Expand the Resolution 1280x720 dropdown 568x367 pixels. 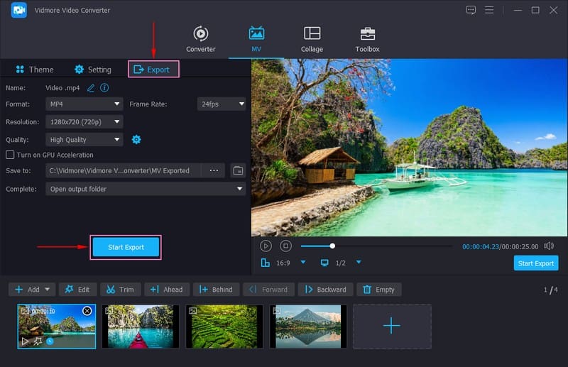click(84, 122)
